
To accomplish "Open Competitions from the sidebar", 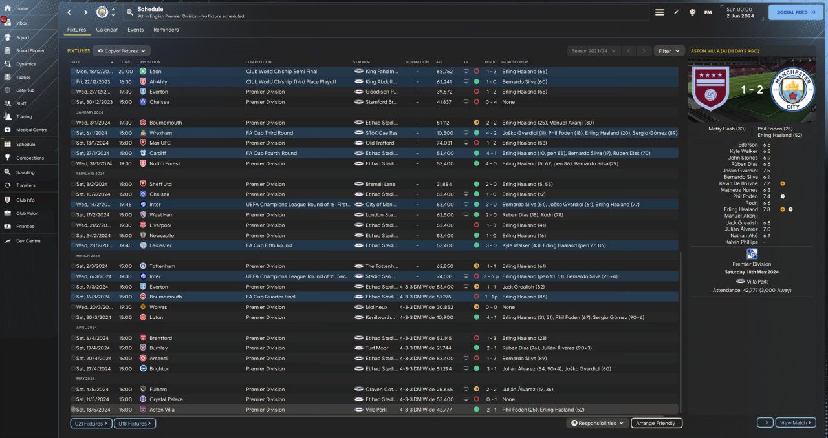I will click(30, 158).
